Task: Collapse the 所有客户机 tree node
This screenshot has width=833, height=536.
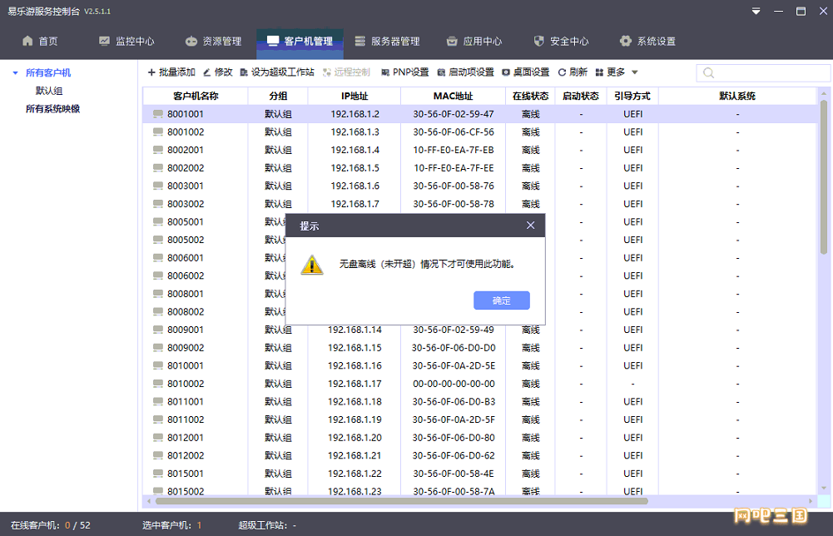Action: point(15,73)
